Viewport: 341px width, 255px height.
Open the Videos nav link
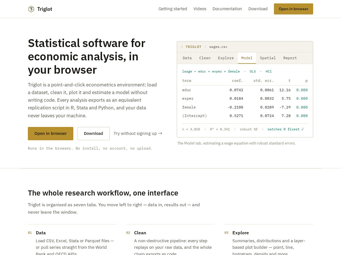coord(200,9)
